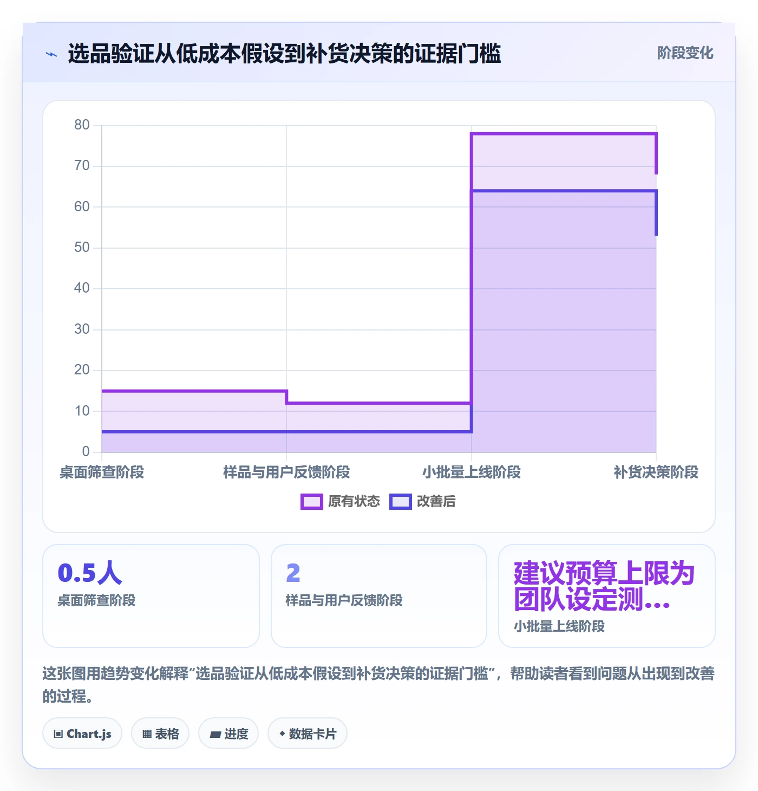Click the table grid icon in 表格 tag
Image resolution: width=758 pixels, height=791 pixels.
pyautogui.click(x=147, y=734)
